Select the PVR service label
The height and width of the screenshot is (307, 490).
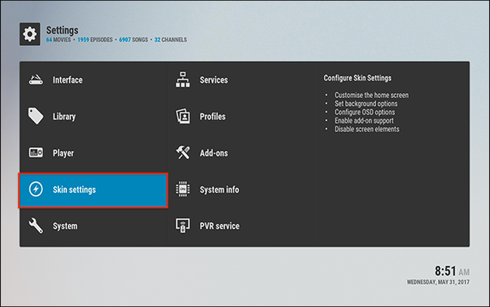pos(220,226)
